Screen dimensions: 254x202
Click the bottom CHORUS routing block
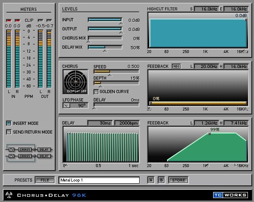(25, 156)
